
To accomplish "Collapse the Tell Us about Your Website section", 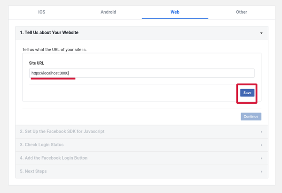I will 142,33.
